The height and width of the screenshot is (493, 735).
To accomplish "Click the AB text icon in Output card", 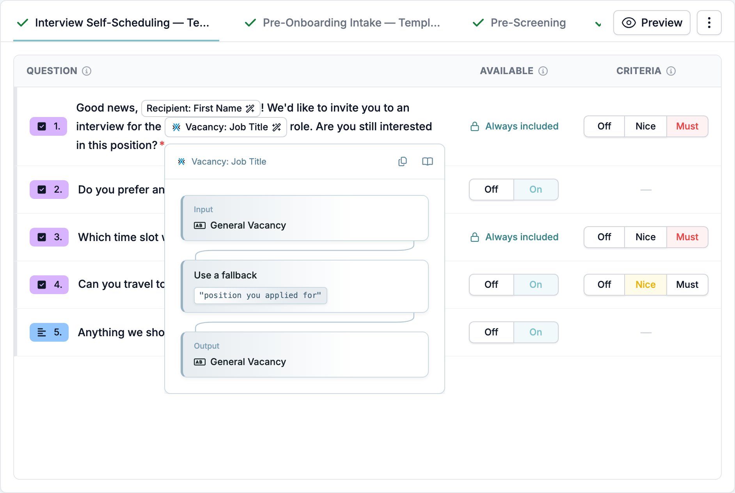I will click(200, 362).
